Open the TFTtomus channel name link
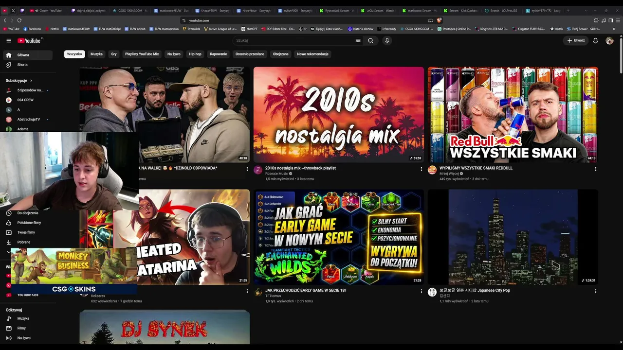 tap(273, 296)
